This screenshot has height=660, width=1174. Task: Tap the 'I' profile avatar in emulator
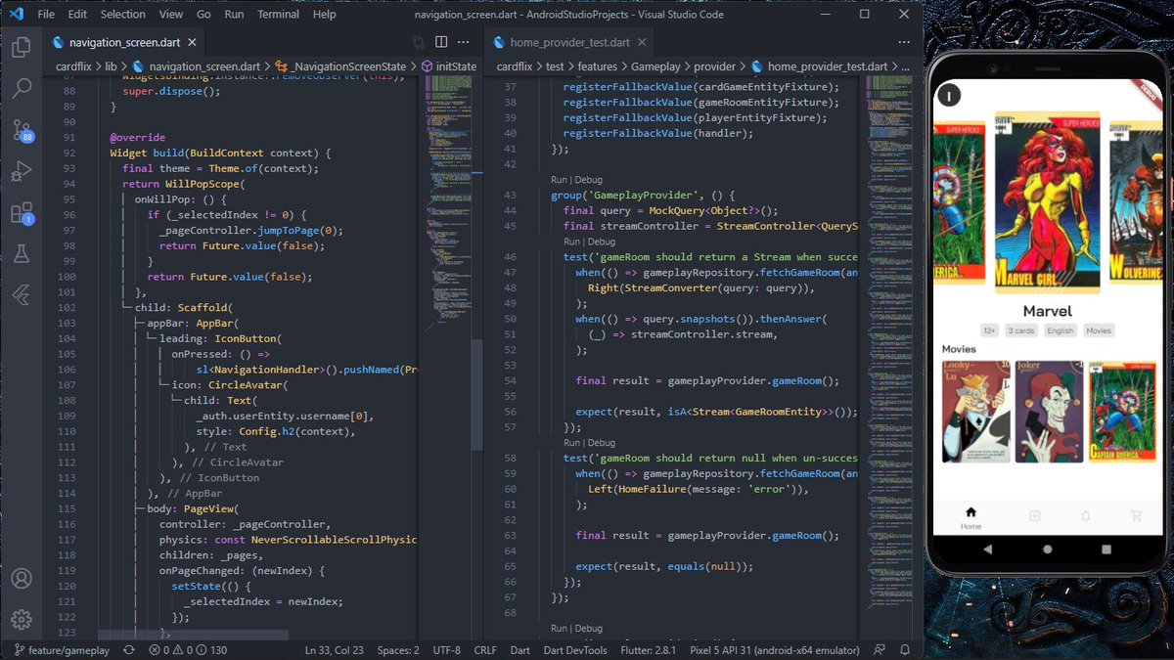click(x=949, y=95)
